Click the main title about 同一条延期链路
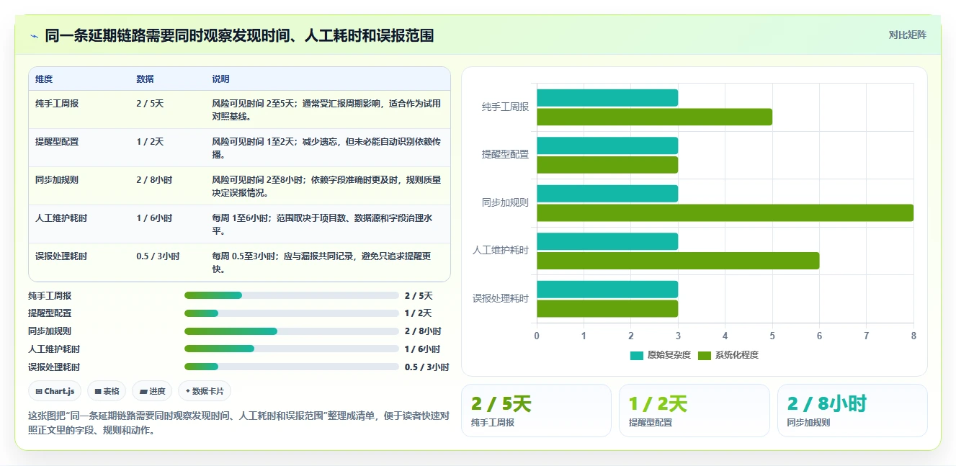This screenshot has height=466, width=956. tap(239, 35)
